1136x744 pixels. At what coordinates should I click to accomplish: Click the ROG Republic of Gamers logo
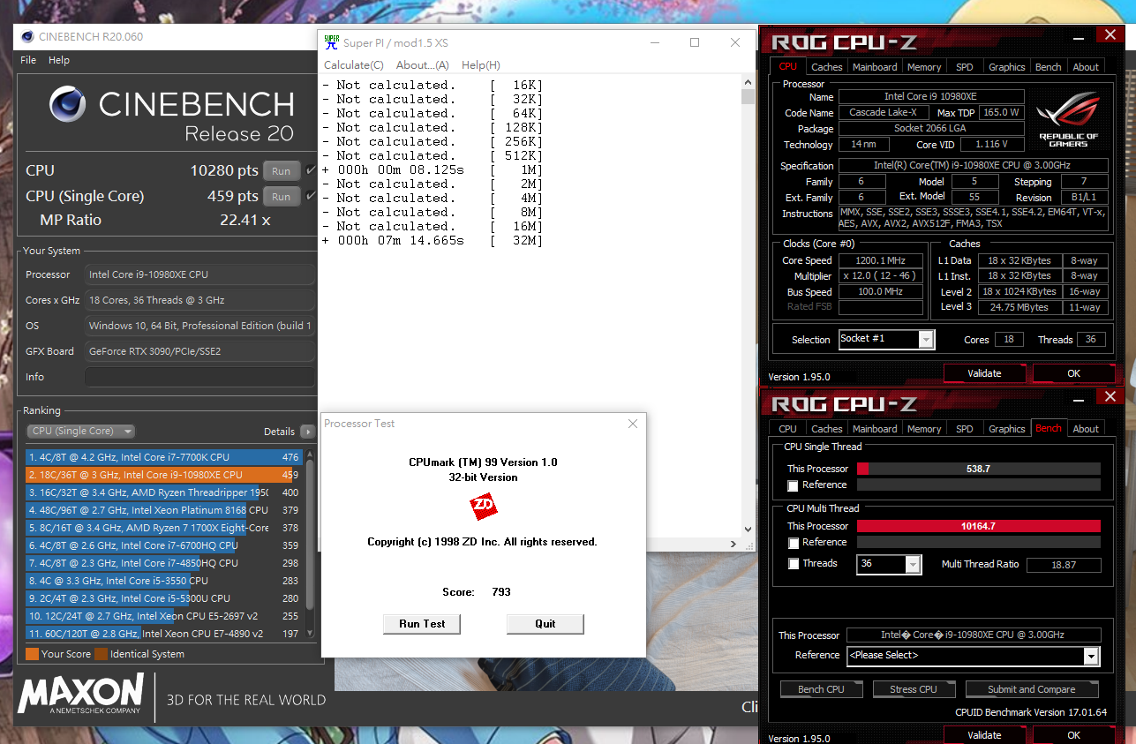1069,119
